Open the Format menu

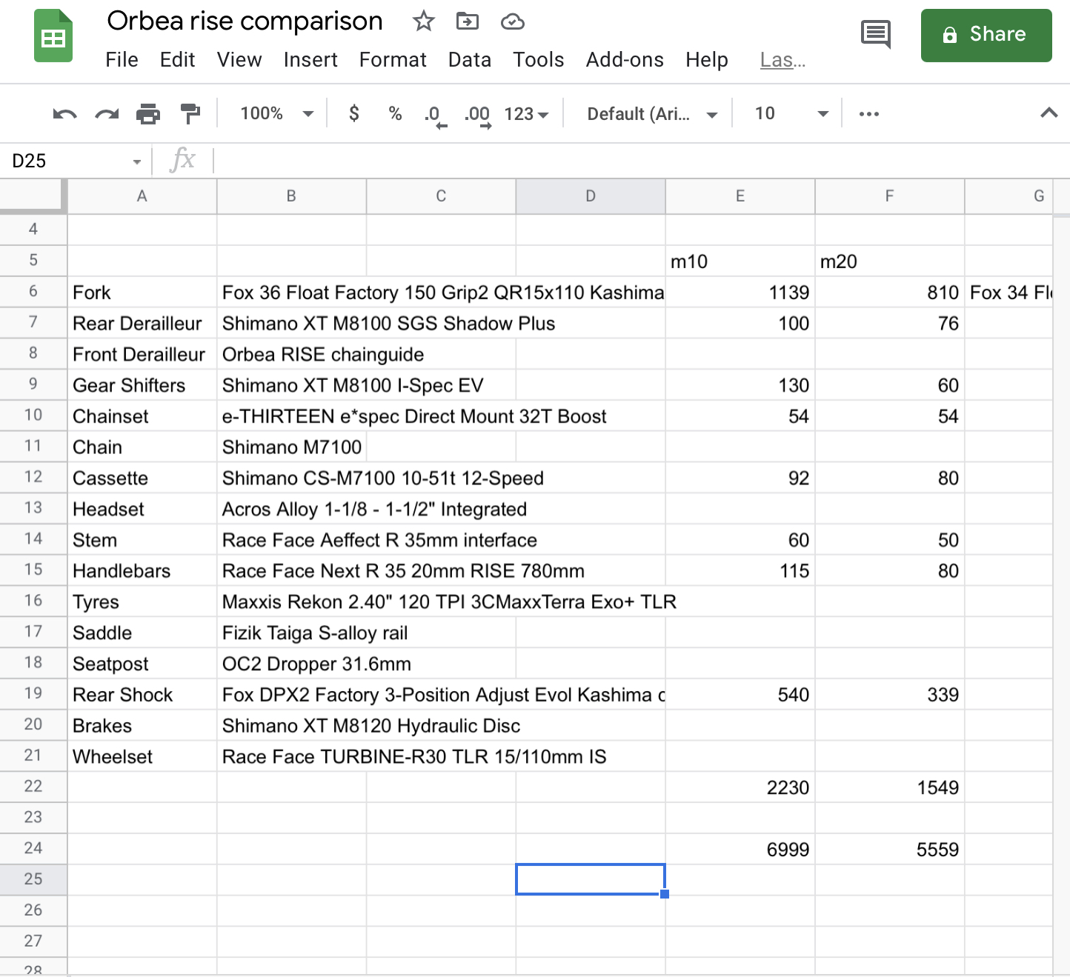point(393,60)
